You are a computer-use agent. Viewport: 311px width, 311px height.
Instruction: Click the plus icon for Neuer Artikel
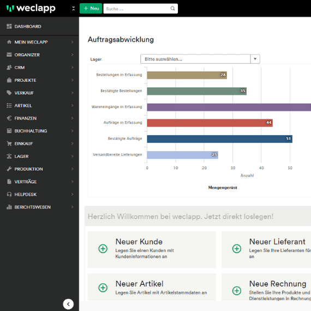coord(103,288)
